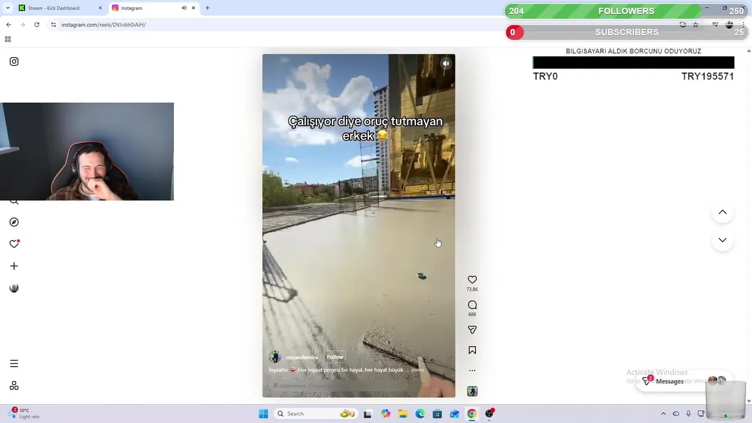Open a new browser tab
The height and width of the screenshot is (423, 752).
click(x=207, y=8)
